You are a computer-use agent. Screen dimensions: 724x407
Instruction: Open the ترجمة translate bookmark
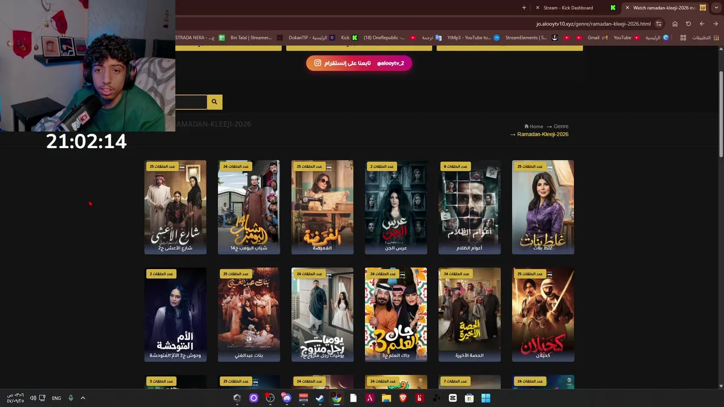tap(432, 38)
